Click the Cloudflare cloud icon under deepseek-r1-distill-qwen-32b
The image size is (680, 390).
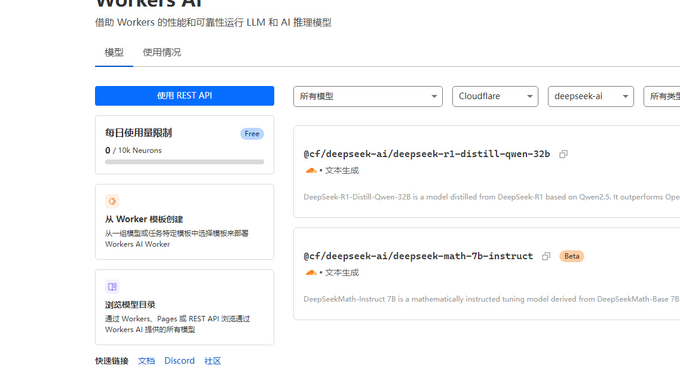311,171
